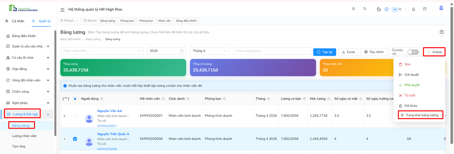
Task: Click the Recent clock icon
Action: (x=85, y=20)
